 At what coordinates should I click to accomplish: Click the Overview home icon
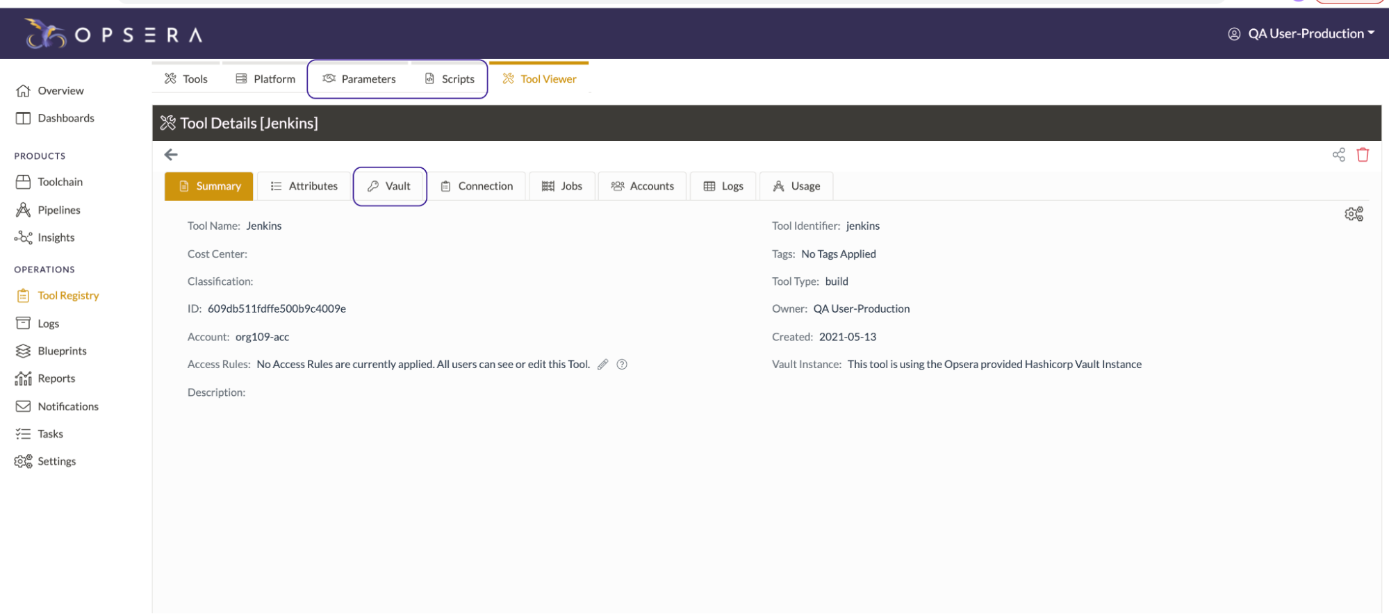tap(23, 90)
